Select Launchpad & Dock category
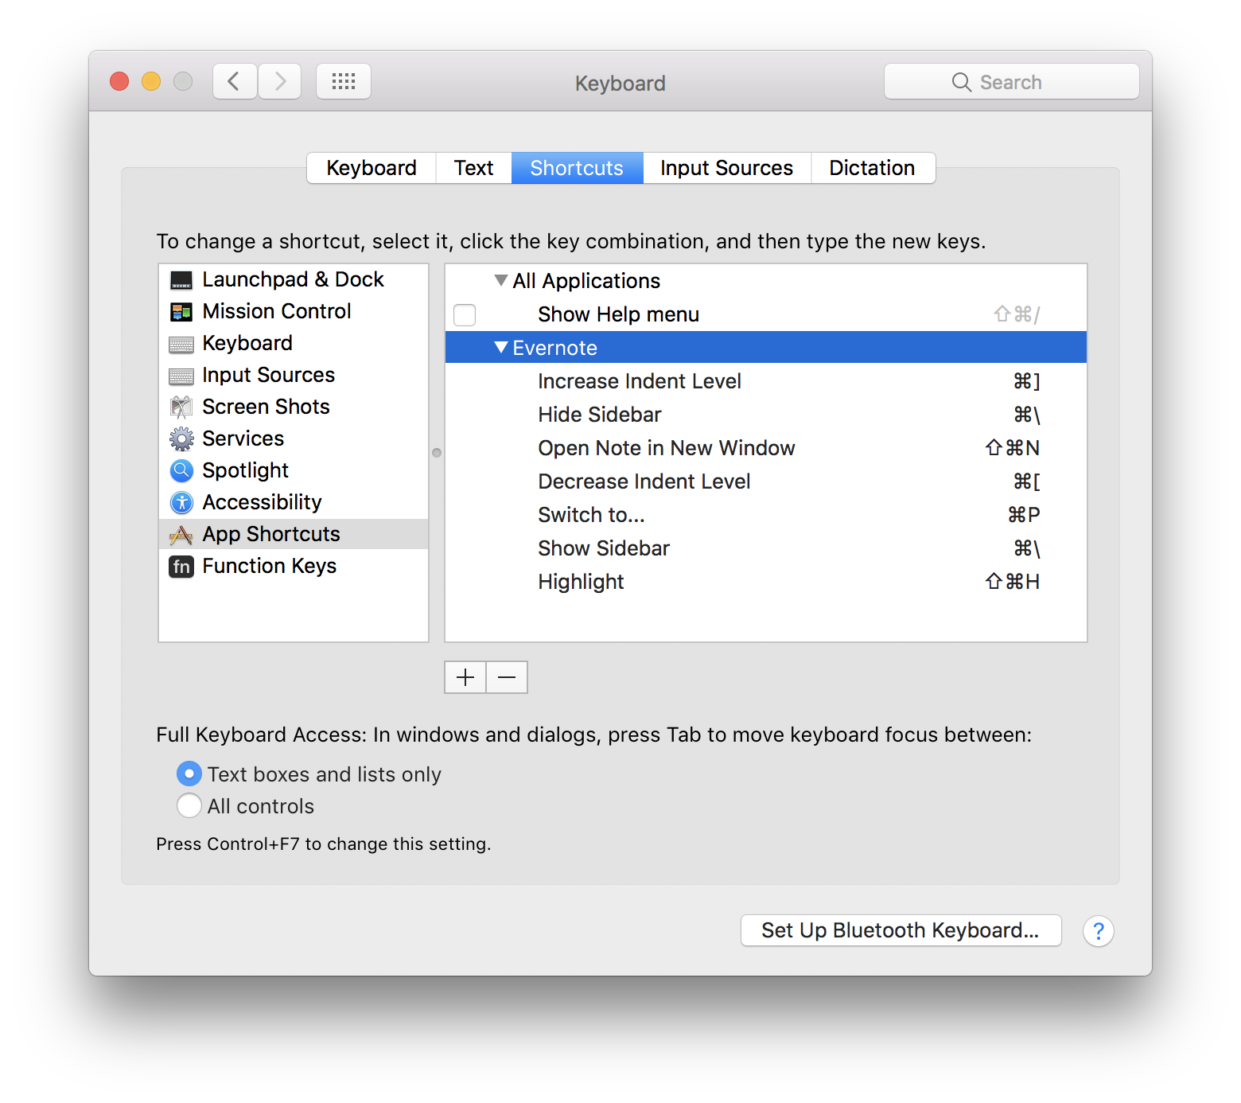 [294, 280]
